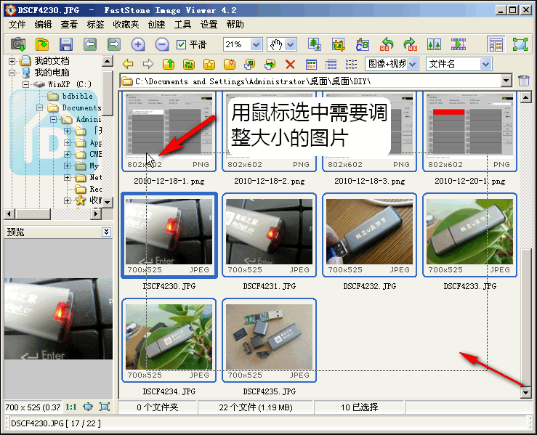Refresh the current folder listing
537x435 pixels.
[189, 64]
